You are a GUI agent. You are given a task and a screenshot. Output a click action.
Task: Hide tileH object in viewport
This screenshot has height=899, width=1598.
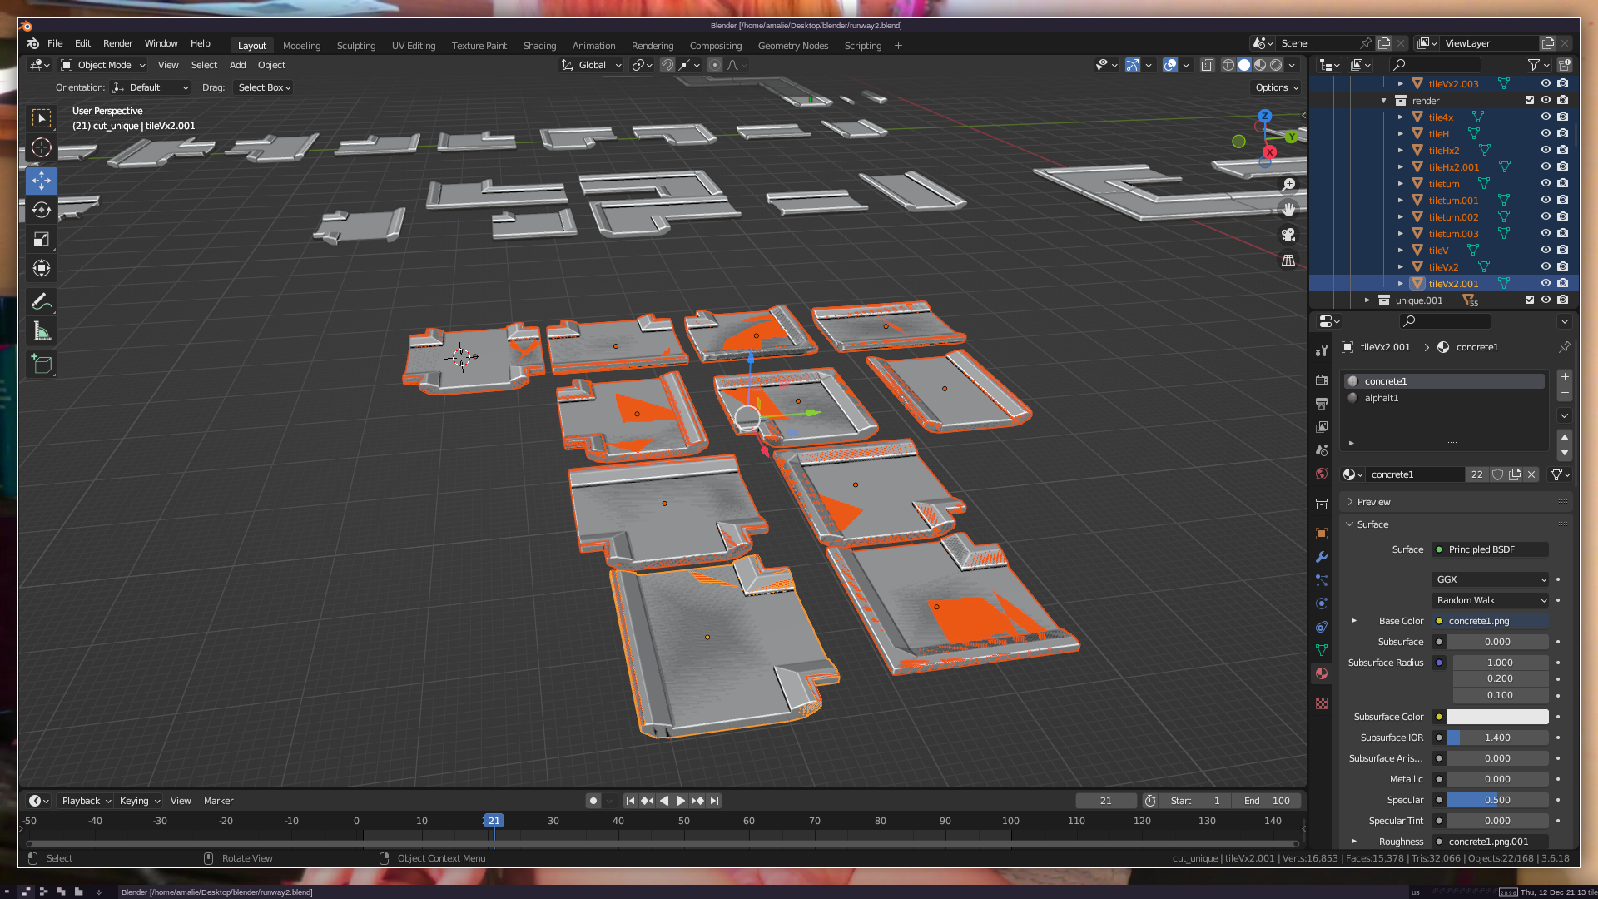[1546, 133]
